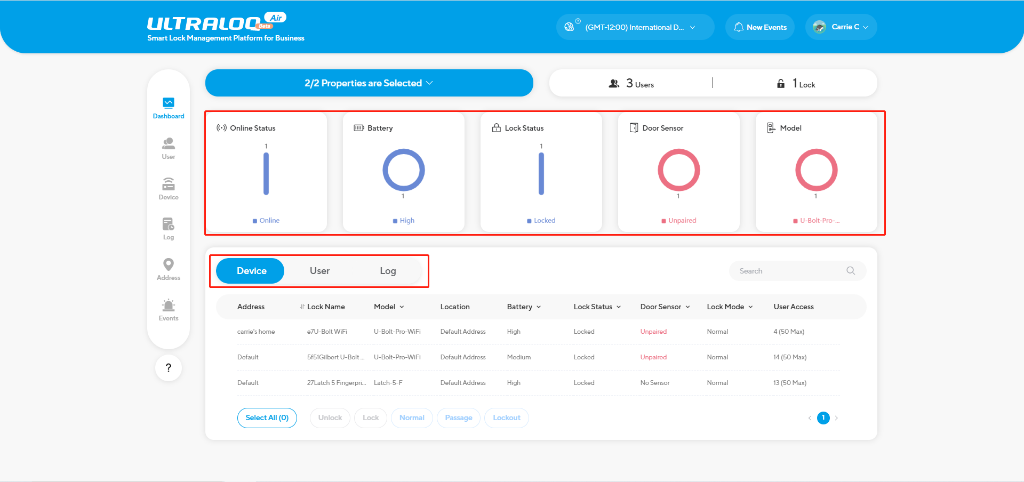Click the Search input field
Screen dimensions: 1024x482
coord(798,271)
